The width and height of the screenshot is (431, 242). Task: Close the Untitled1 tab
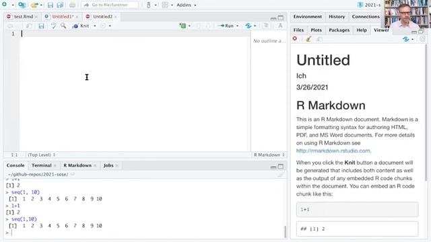(77, 17)
